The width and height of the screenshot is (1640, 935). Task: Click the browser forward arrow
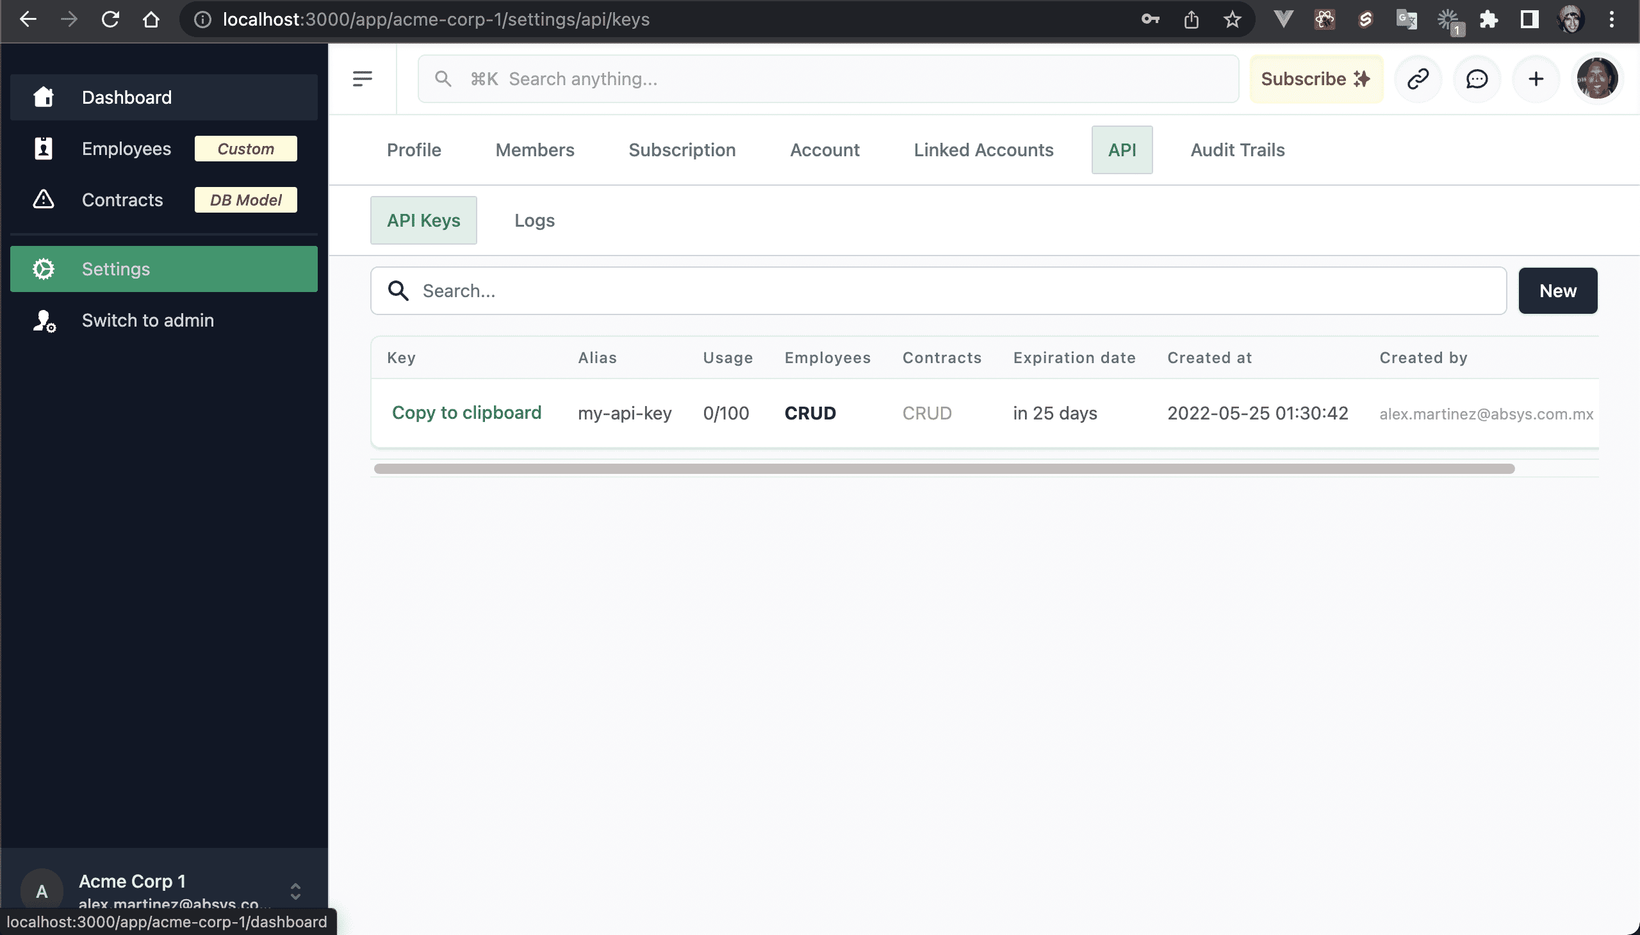point(69,19)
